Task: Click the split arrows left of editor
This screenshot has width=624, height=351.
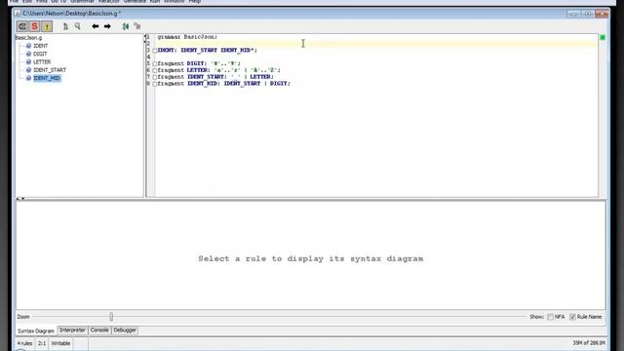Action: 145,39
